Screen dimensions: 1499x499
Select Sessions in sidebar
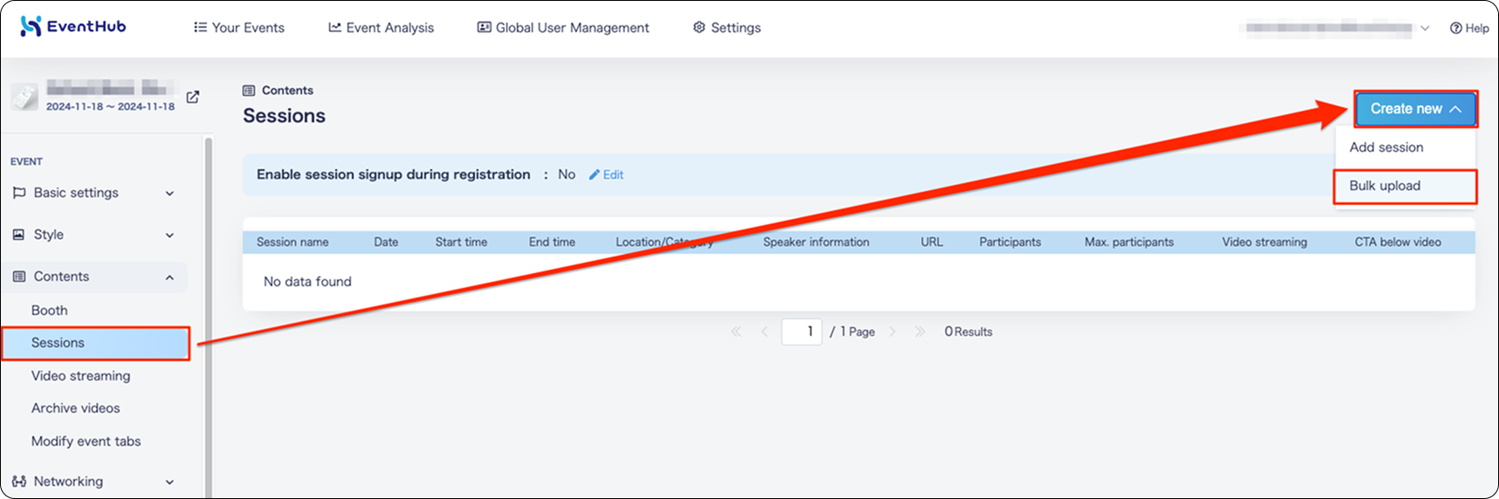tap(95, 343)
